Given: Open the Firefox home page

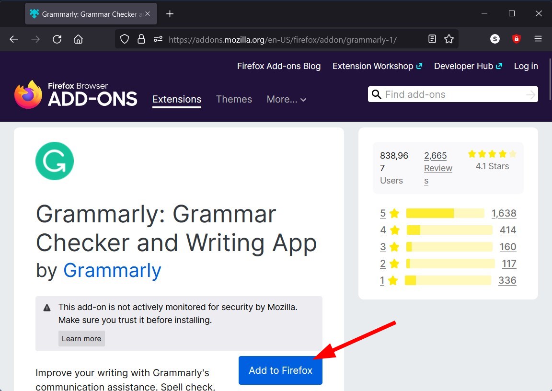Looking at the screenshot, I should pyautogui.click(x=78, y=39).
